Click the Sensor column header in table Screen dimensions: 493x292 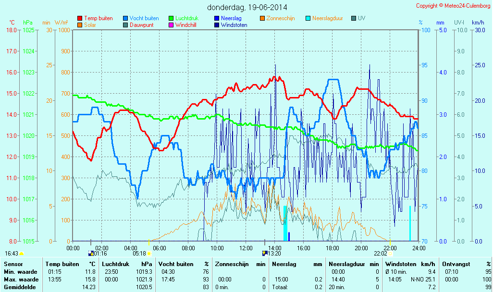tap(13, 264)
